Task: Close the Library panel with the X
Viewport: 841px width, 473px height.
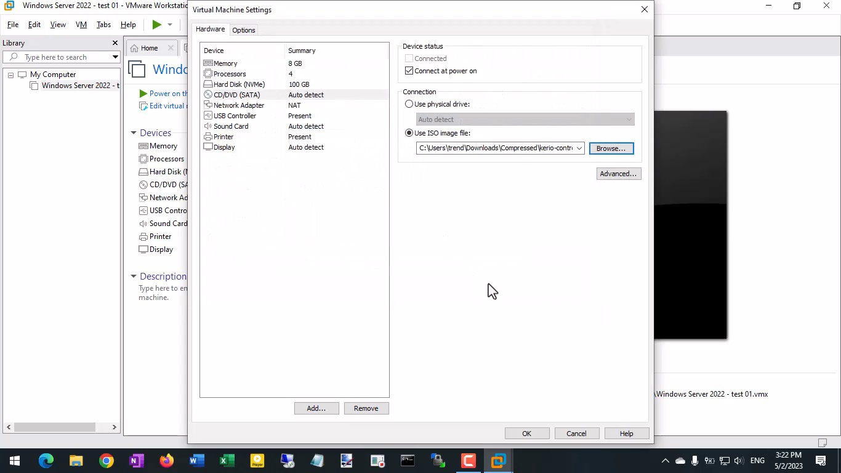Action: (115, 43)
